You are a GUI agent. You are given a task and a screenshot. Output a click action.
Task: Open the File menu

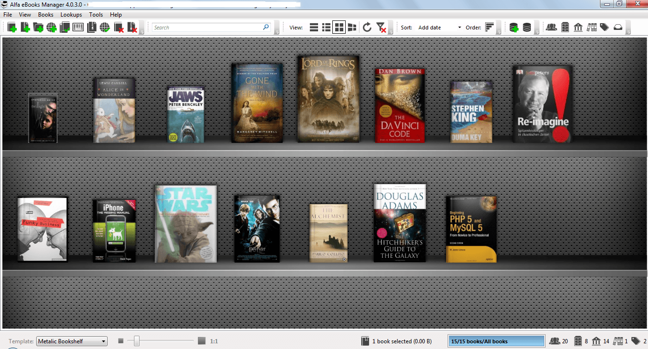click(x=8, y=15)
